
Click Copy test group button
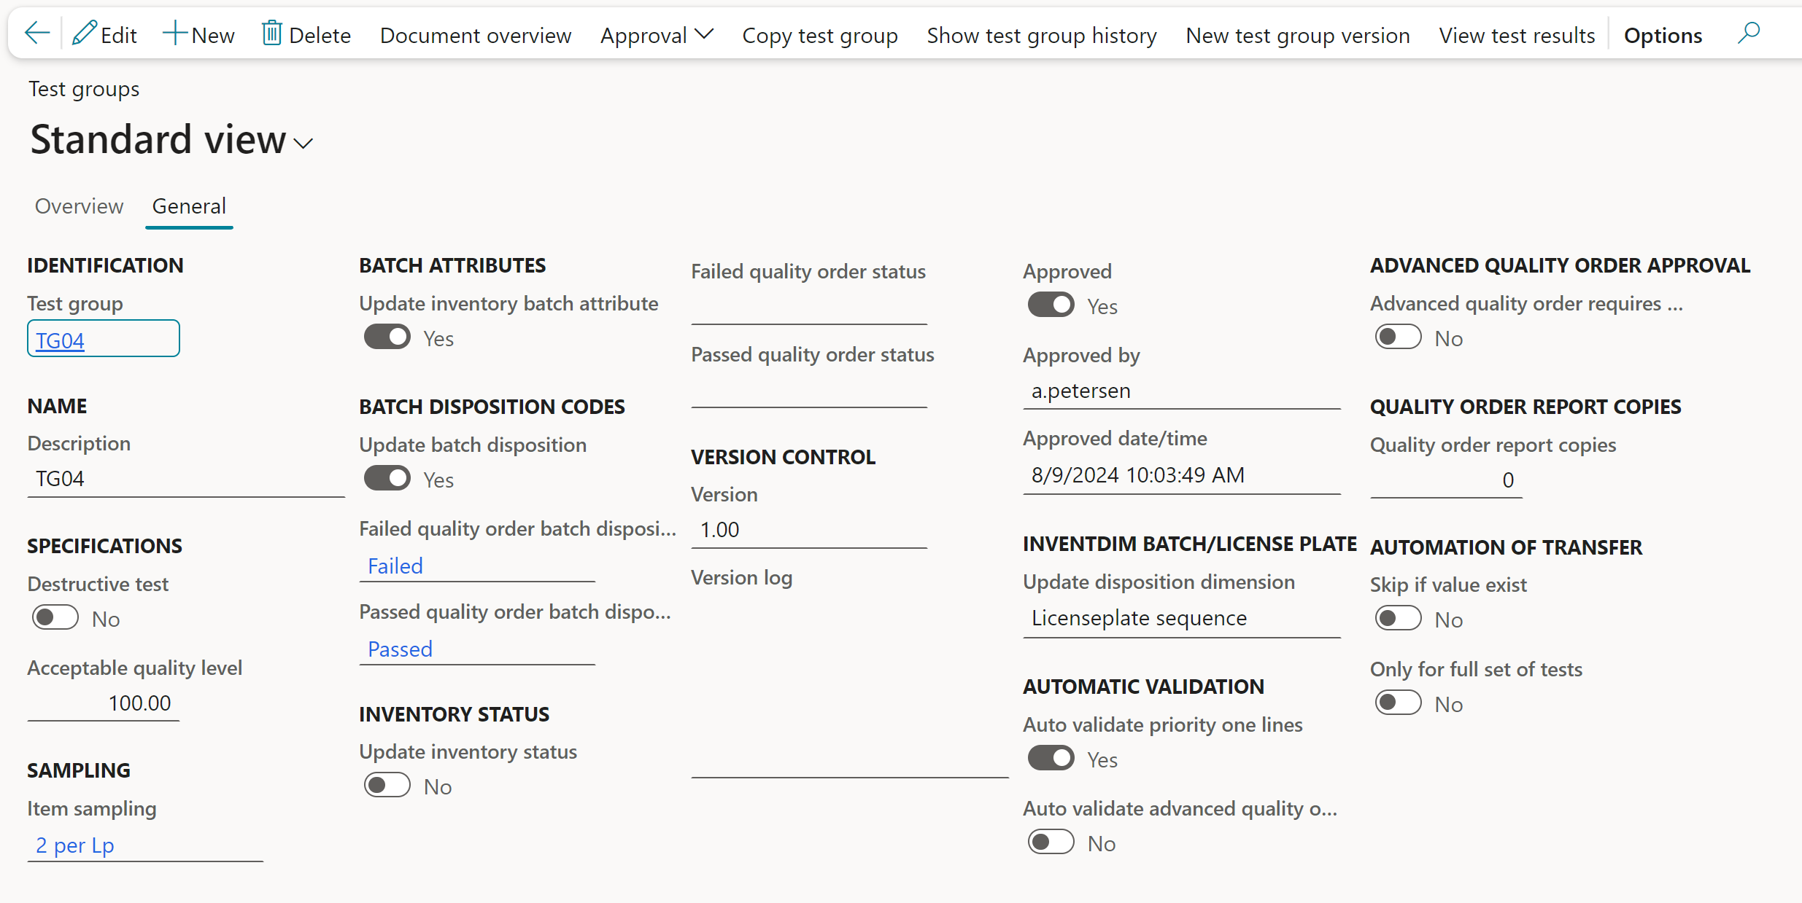tap(819, 35)
